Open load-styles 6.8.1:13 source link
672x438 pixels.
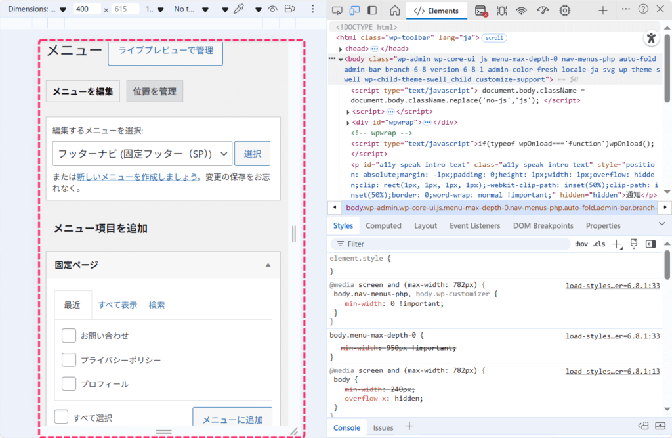[612, 372]
